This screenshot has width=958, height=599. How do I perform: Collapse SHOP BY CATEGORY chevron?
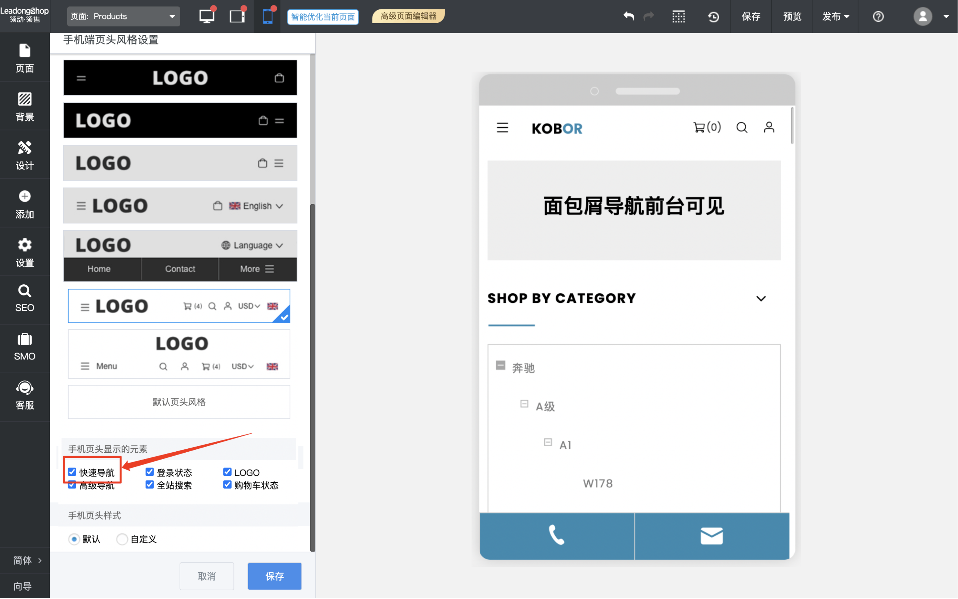point(761,298)
